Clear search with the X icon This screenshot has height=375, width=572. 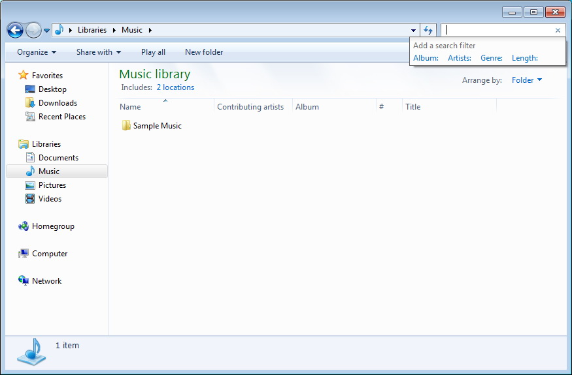point(558,30)
